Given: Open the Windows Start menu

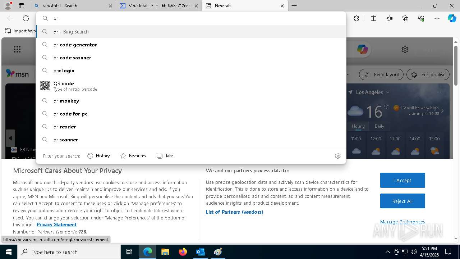Looking at the screenshot, I should click(9, 252).
